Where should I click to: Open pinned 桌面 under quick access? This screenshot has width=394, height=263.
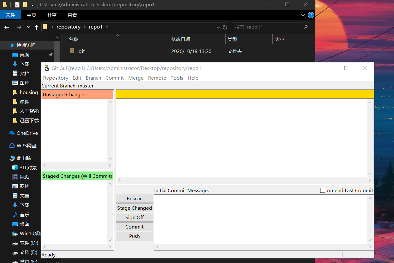25,55
